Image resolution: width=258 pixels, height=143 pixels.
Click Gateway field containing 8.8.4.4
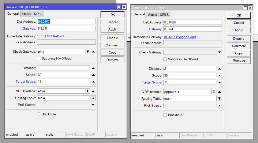coord(192,29)
